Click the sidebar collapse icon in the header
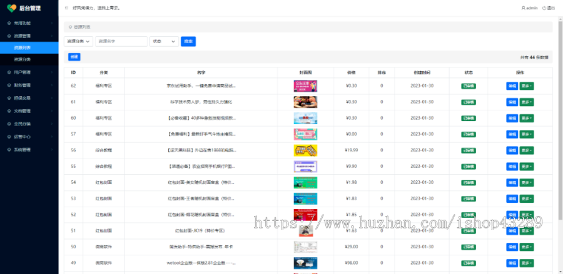Image resolution: width=563 pixels, height=274 pixels. click(66, 8)
